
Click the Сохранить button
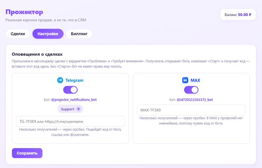27,153
